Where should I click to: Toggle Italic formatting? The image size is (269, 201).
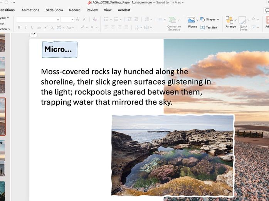[25, 27]
